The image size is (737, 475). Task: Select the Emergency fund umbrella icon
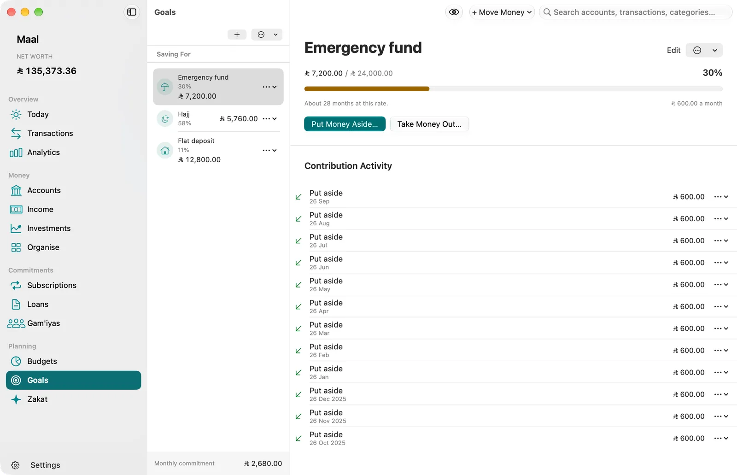(x=165, y=87)
